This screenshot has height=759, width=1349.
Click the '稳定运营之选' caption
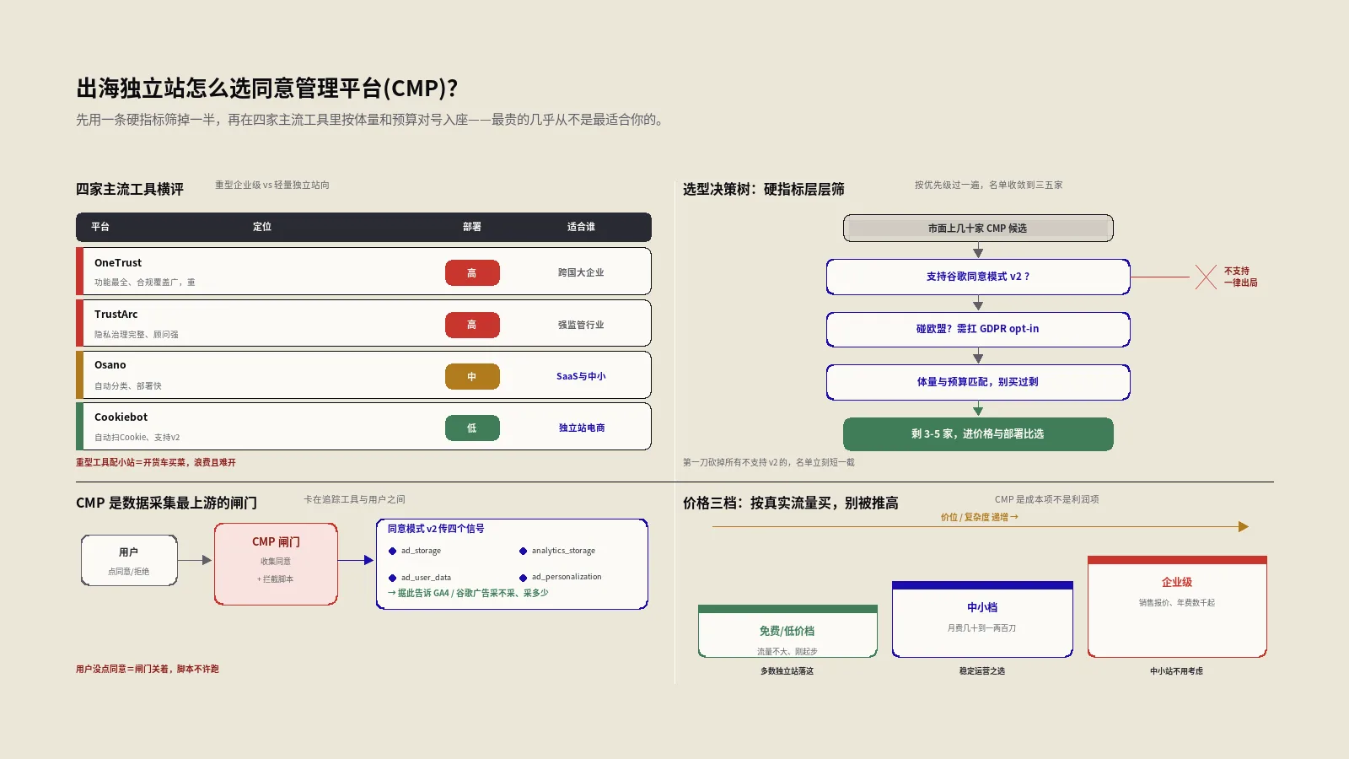click(x=982, y=671)
